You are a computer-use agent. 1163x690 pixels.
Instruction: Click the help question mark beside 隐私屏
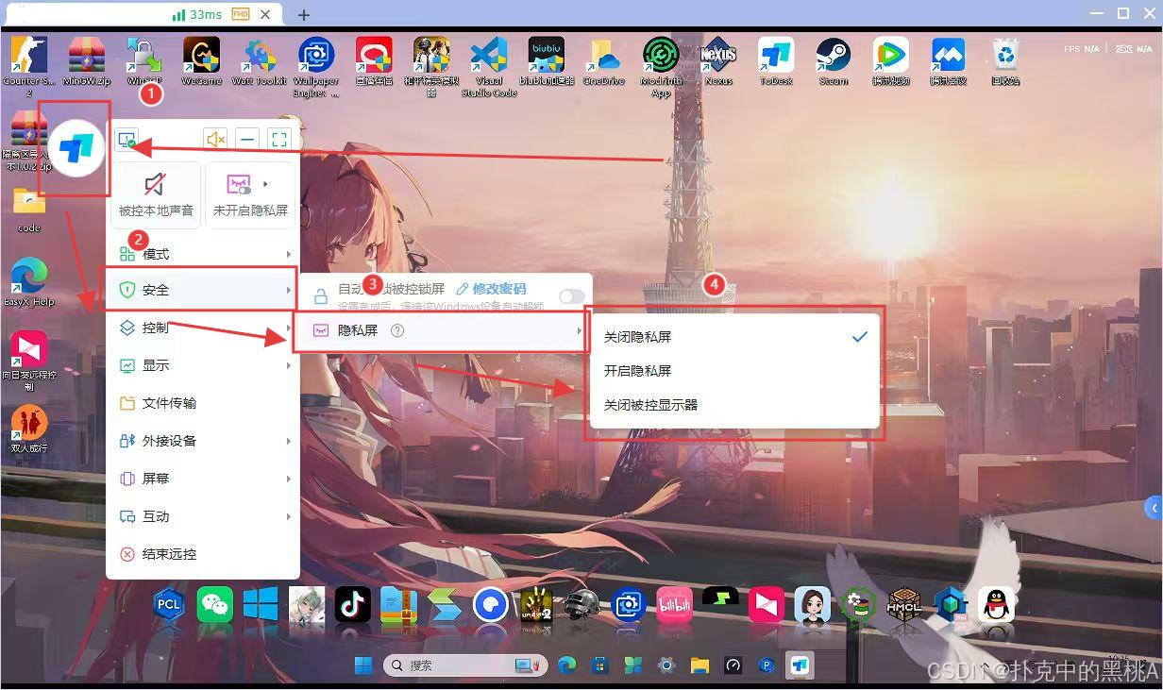(397, 330)
